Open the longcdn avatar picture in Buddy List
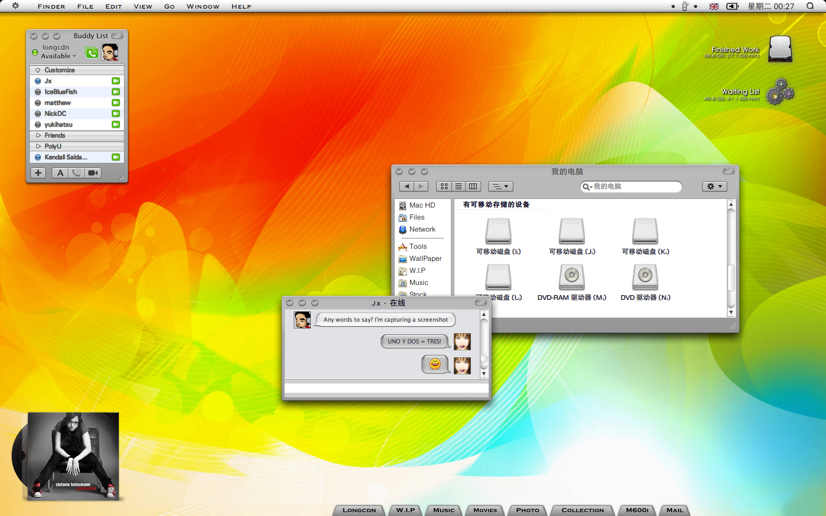Screen dimensions: 826x516 click(110, 52)
